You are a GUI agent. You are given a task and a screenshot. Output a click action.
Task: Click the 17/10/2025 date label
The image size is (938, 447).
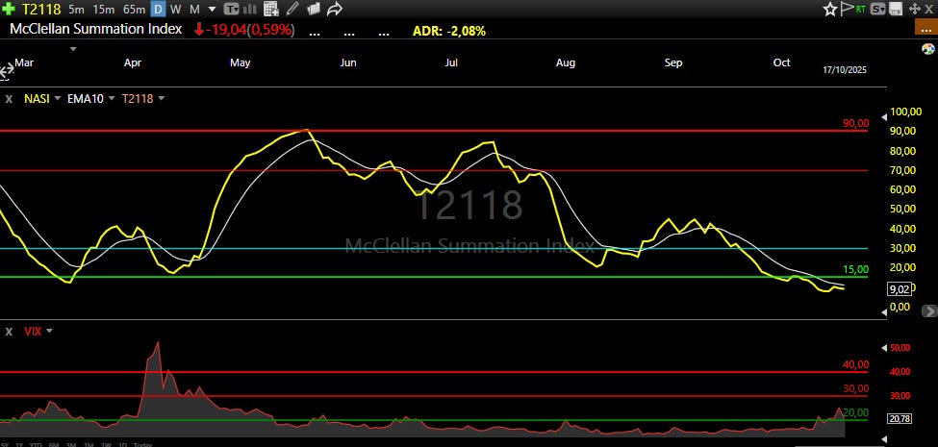845,70
